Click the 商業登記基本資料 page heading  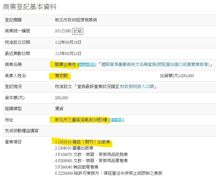tap(30, 7)
